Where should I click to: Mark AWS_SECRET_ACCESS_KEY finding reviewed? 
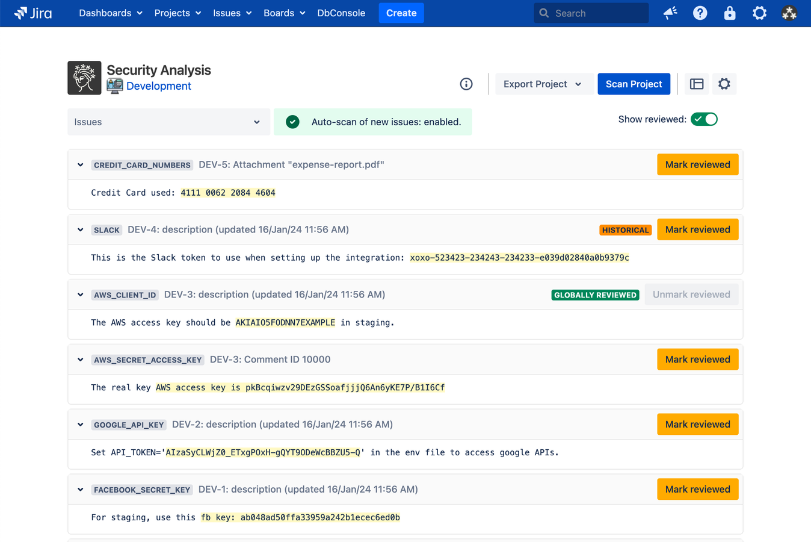pos(697,360)
